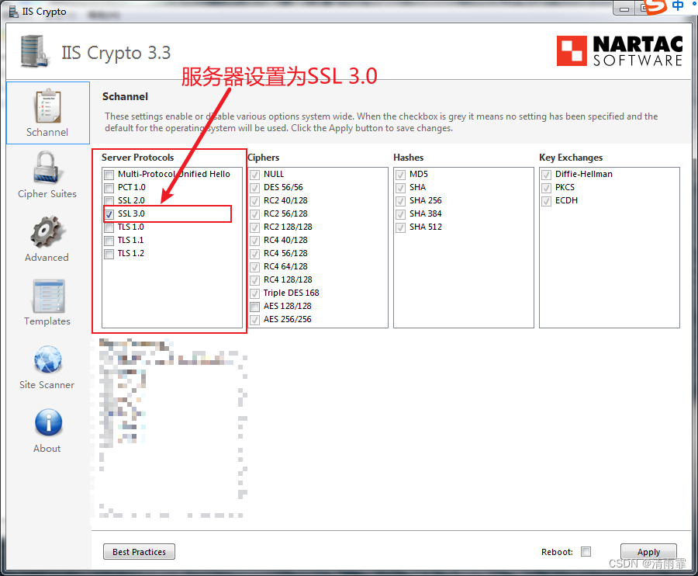Toggle the SHA 512 hash checkbox
This screenshot has width=698, height=576.
[401, 227]
